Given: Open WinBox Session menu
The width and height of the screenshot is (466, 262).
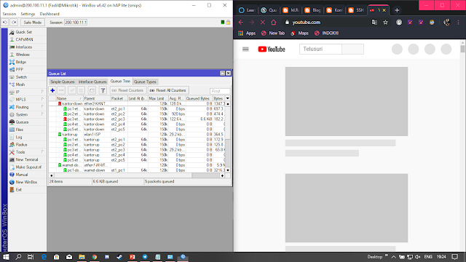Looking at the screenshot, I should pos(9,14).
